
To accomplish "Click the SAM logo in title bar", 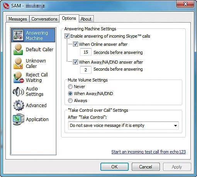I will coord(6,6).
